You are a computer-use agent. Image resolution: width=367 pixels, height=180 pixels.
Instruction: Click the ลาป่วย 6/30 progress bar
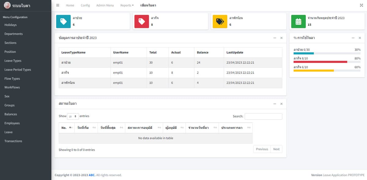(x=327, y=53)
